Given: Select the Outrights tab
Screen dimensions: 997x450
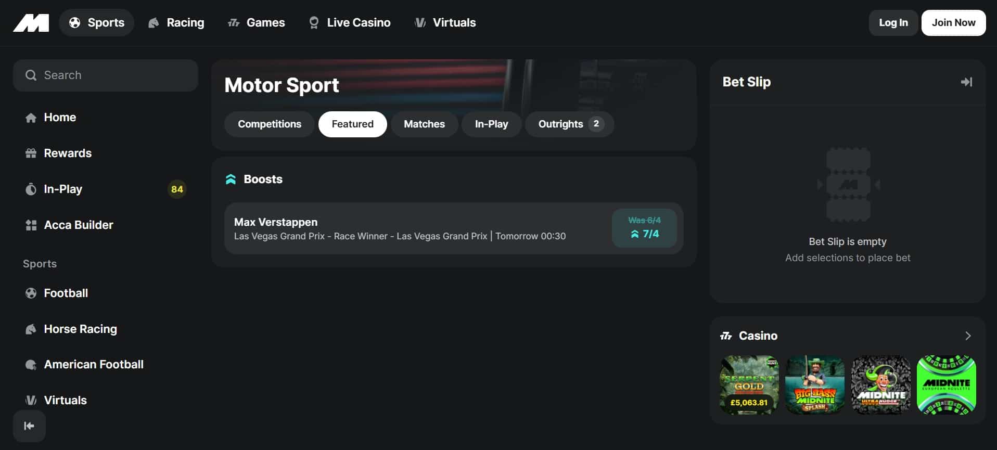Looking at the screenshot, I should (570, 124).
